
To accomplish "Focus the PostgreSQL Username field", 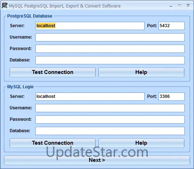I will (110, 37).
